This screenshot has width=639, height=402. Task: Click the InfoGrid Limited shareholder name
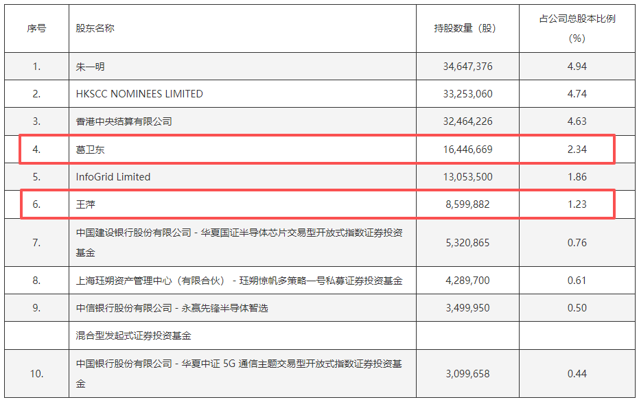(x=113, y=177)
